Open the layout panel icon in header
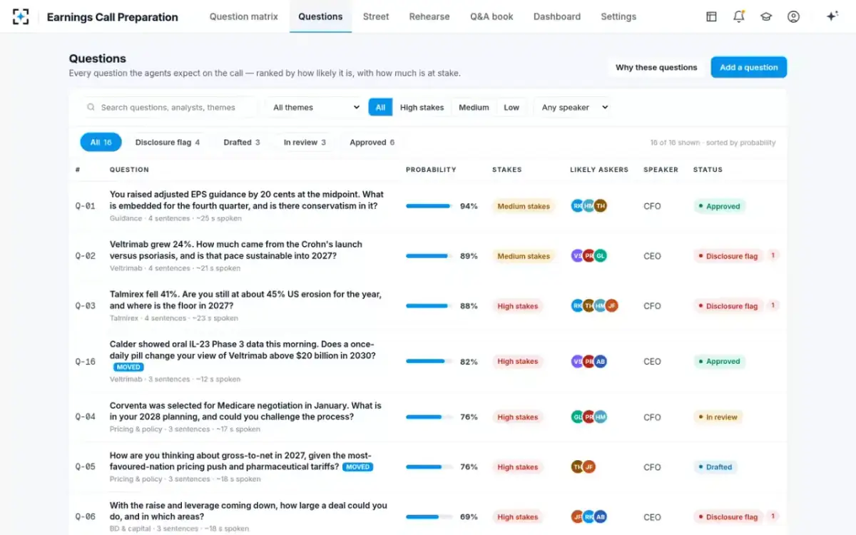 click(x=711, y=16)
